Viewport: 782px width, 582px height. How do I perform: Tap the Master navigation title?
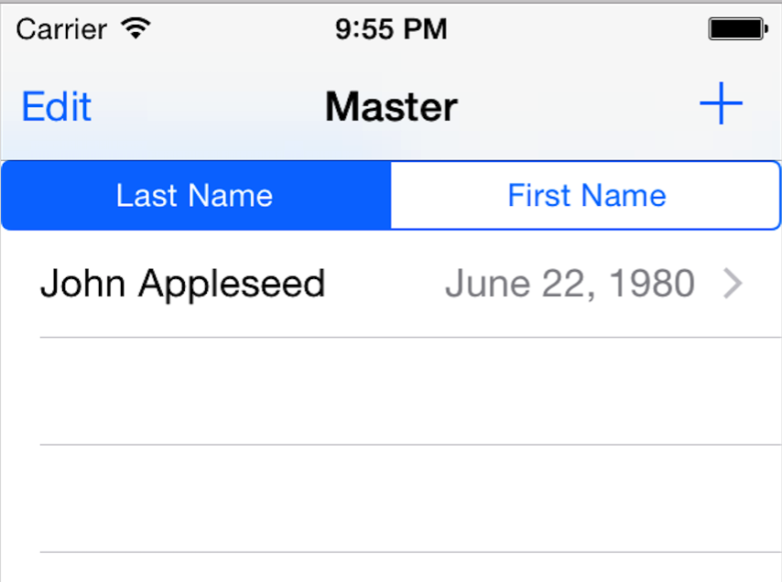[x=391, y=107]
